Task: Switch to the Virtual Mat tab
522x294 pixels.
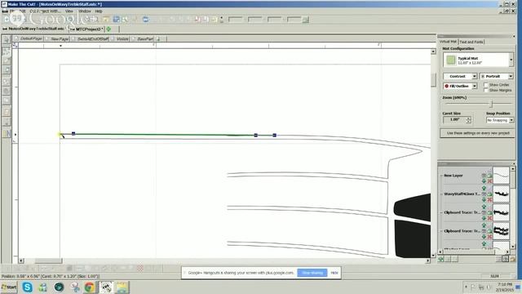Action: pyautogui.click(x=448, y=42)
